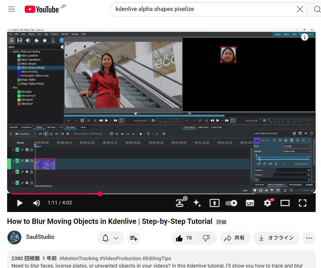The width and height of the screenshot is (321, 268).
Task: Switch to theater mode
Action: coord(285,203)
